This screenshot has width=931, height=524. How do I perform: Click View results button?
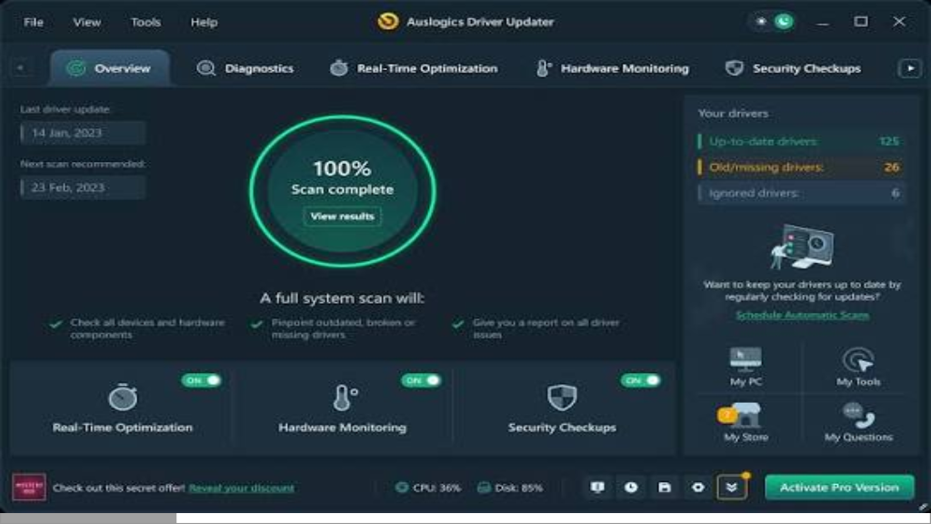point(343,217)
